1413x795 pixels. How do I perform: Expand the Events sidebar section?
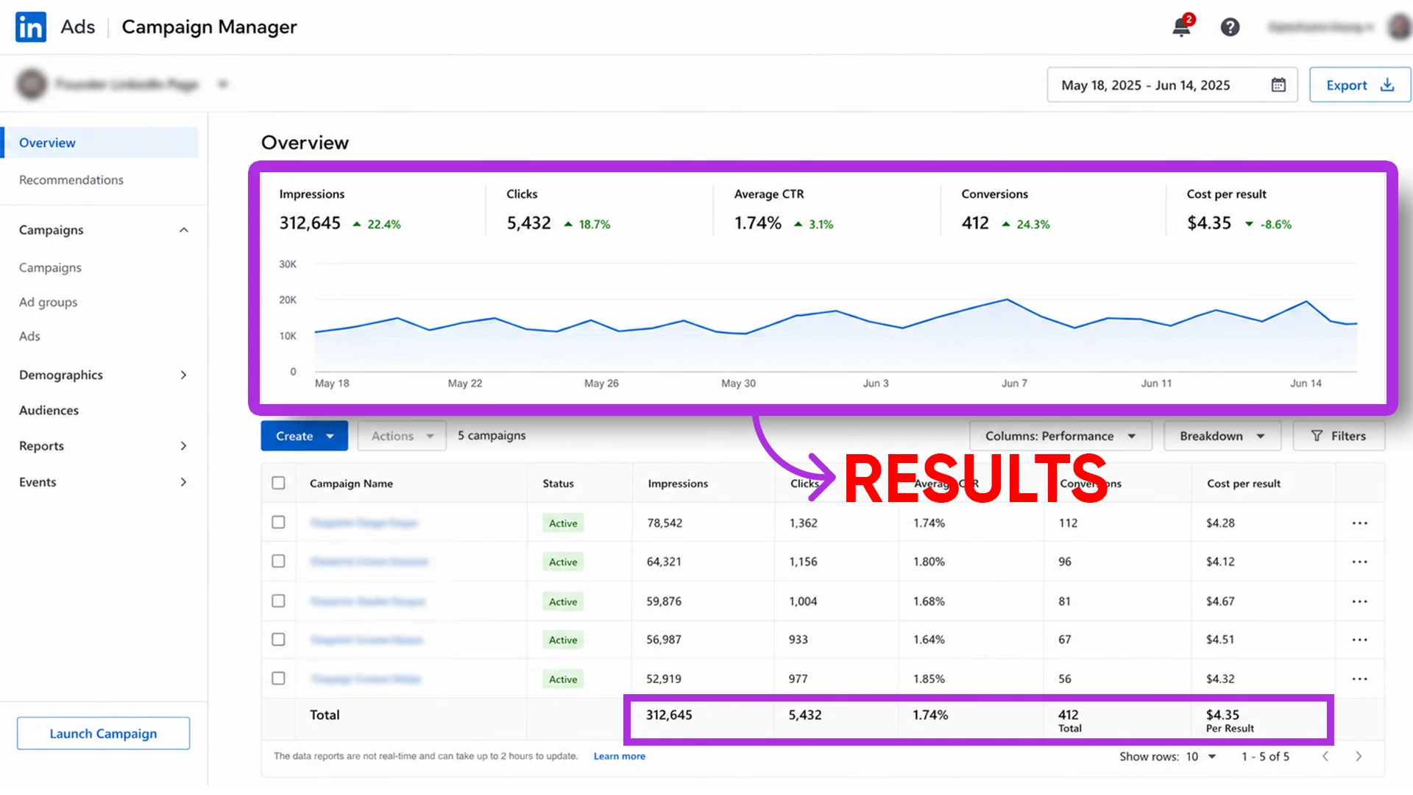(x=183, y=481)
